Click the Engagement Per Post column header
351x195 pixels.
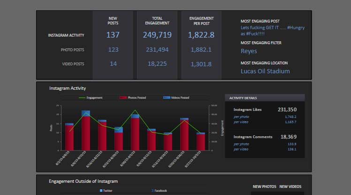coord(201,20)
